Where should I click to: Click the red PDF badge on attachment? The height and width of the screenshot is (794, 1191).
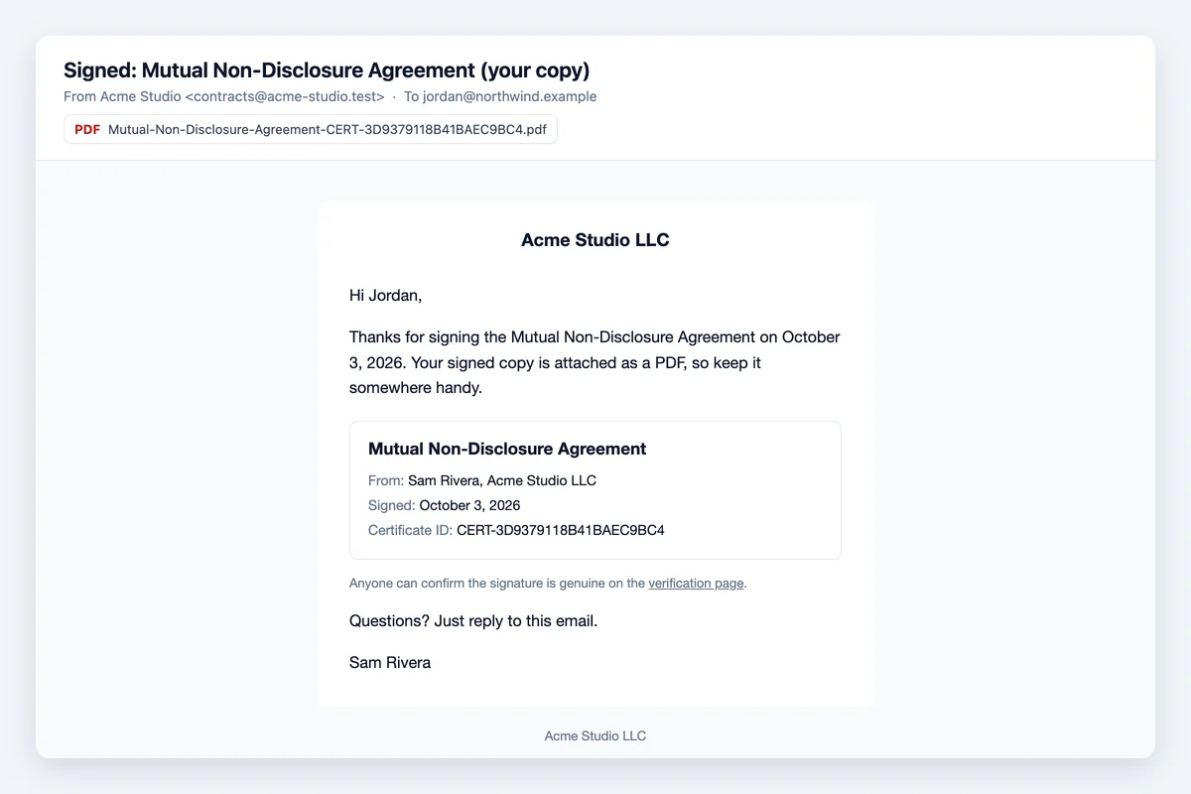87,129
